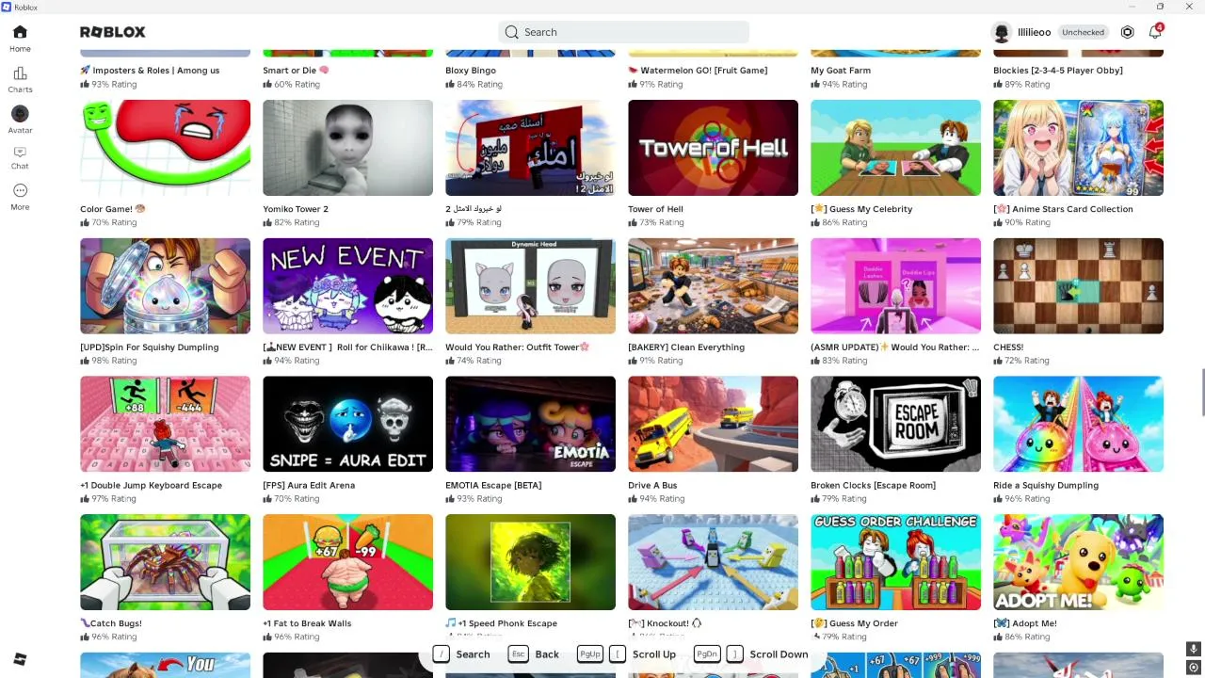Open the EMOTIA Escape thumbnail
Viewport: 1205px width, 678px height.
pyautogui.click(x=530, y=425)
